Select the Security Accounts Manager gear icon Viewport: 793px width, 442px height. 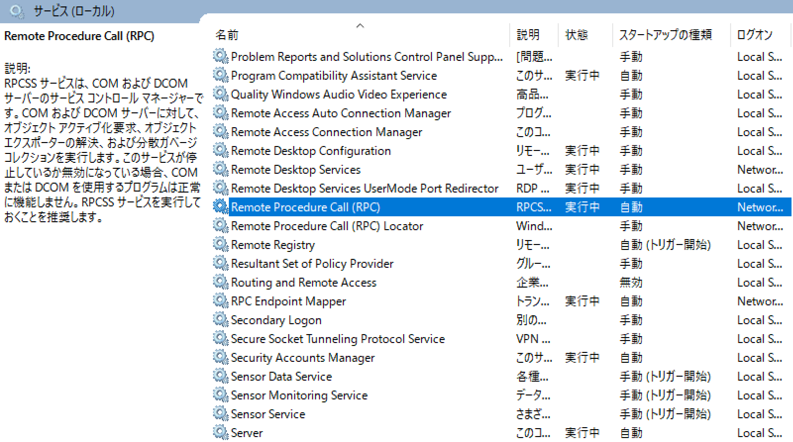(220, 357)
